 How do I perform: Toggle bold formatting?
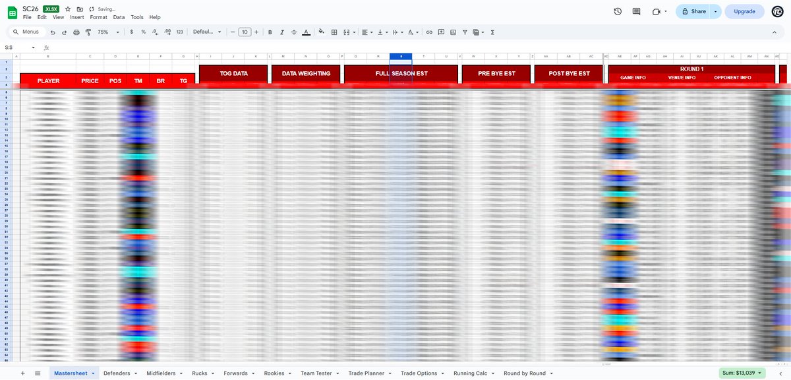pyautogui.click(x=270, y=32)
